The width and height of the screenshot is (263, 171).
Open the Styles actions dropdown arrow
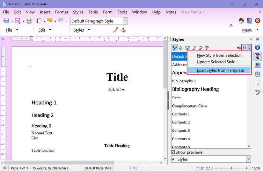pyautogui.click(x=249, y=48)
